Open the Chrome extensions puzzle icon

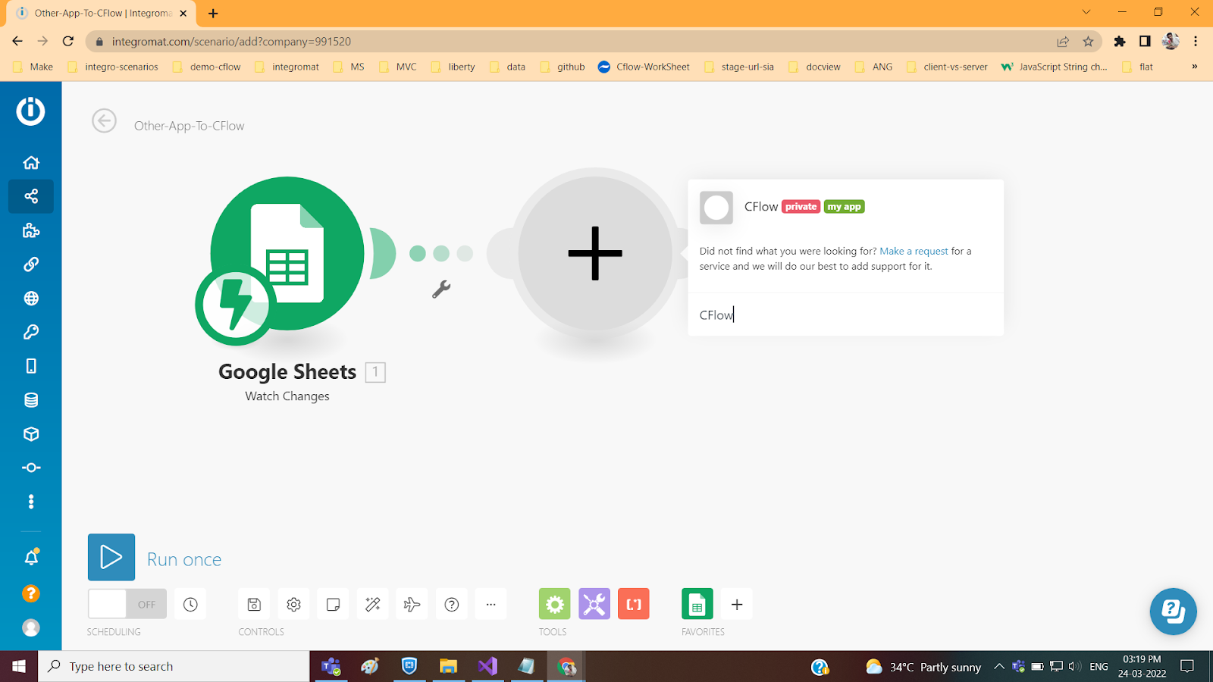[x=1120, y=42]
